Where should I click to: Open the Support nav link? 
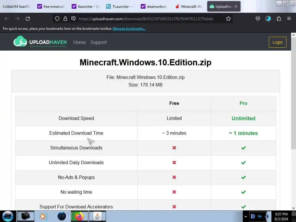tap(99, 42)
